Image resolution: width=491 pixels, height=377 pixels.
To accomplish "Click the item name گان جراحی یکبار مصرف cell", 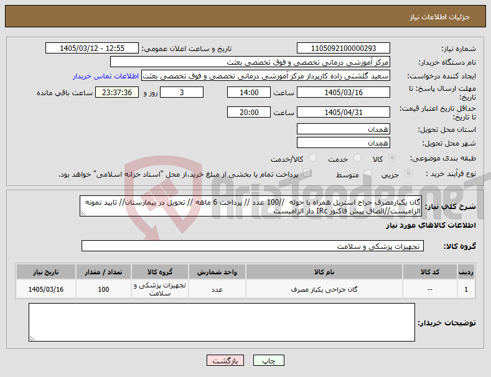I will coord(324,289).
